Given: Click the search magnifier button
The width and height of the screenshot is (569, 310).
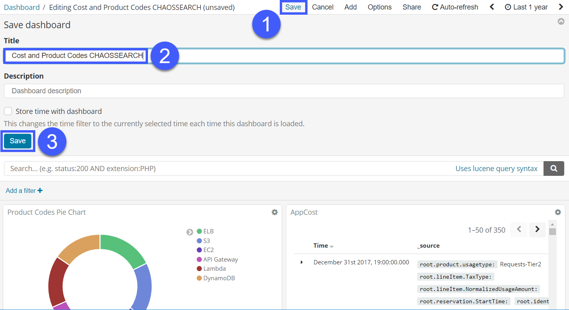Looking at the screenshot, I should pos(554,169).
